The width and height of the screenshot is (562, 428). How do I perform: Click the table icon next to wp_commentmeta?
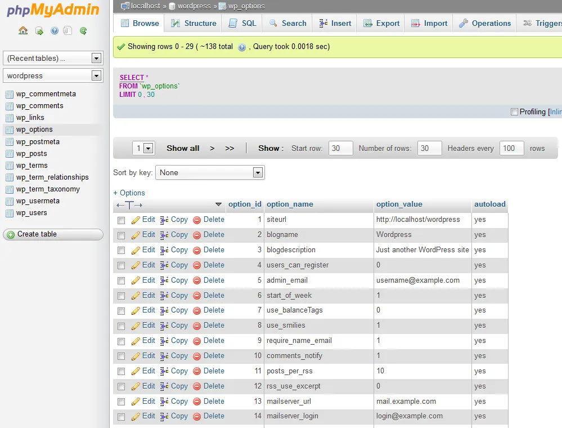click(x=10, y=95)
